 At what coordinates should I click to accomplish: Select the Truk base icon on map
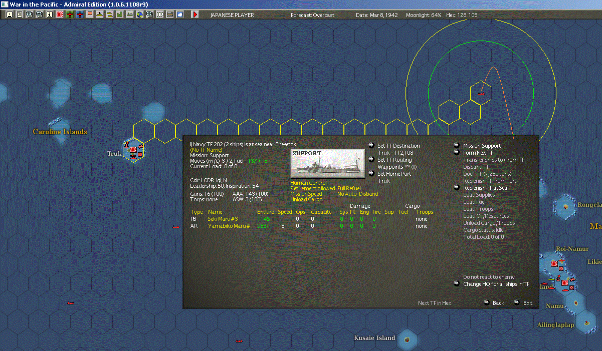(134, 150)
